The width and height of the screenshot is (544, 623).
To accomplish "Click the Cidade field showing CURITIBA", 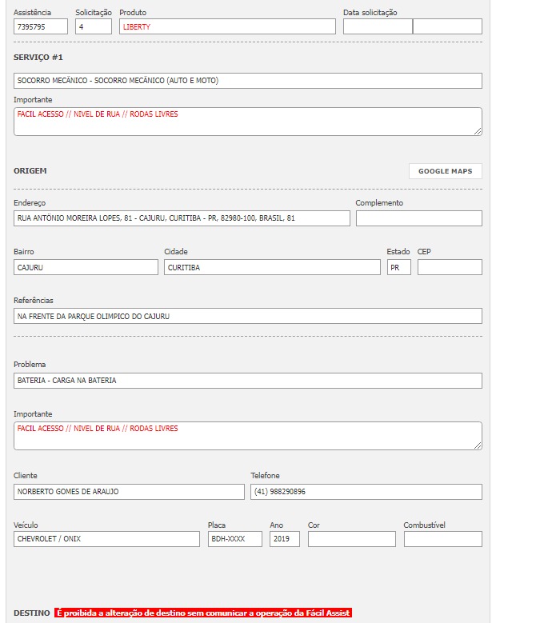I will pos(272,267).
